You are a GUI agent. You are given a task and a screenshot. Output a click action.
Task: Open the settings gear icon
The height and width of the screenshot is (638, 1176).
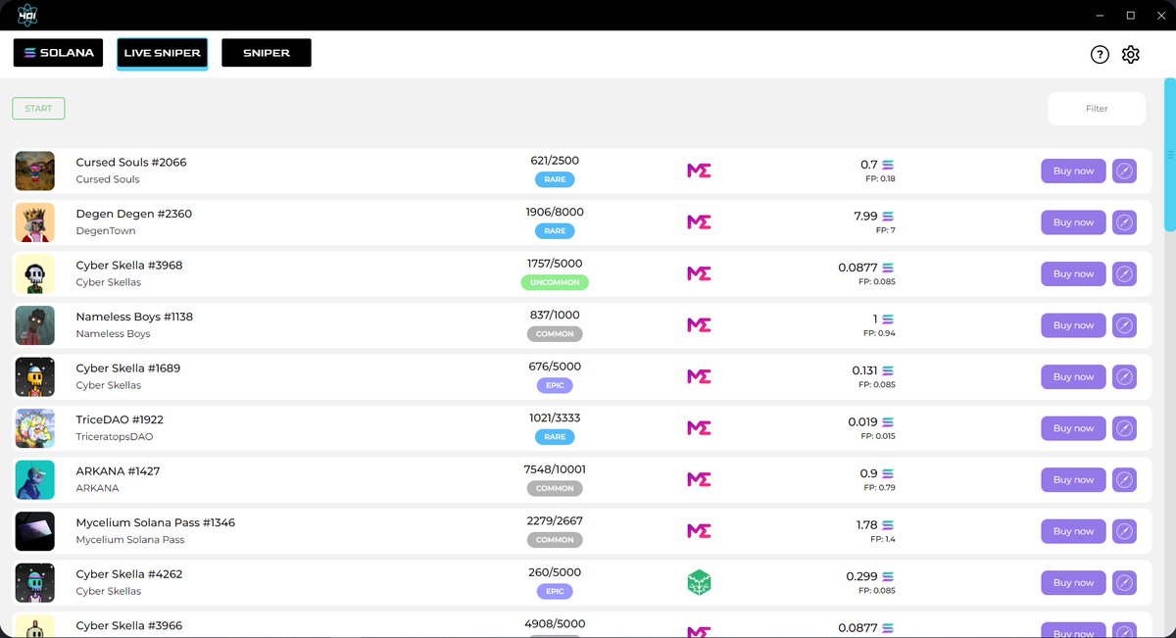click(1131, 55)
